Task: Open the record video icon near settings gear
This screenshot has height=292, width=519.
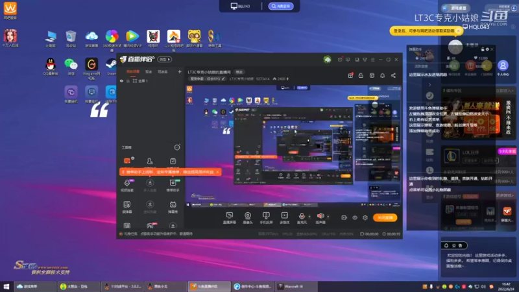Action: pyautogui.click(x=344, y=217)
